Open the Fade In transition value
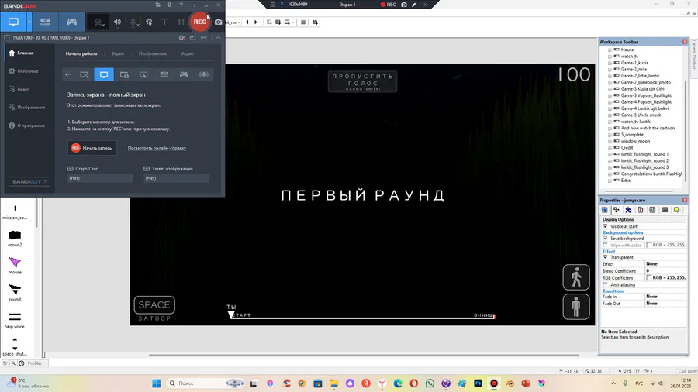The width and height of the screenshot is (698, 392). coord(665,297)
